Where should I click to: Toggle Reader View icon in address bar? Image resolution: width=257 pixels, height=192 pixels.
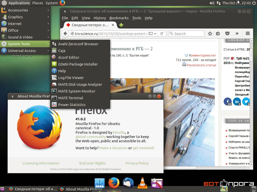point(151,33)
